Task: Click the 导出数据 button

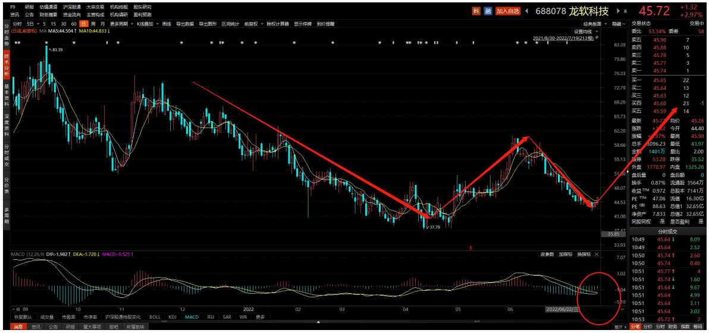Action: point(185,24)
